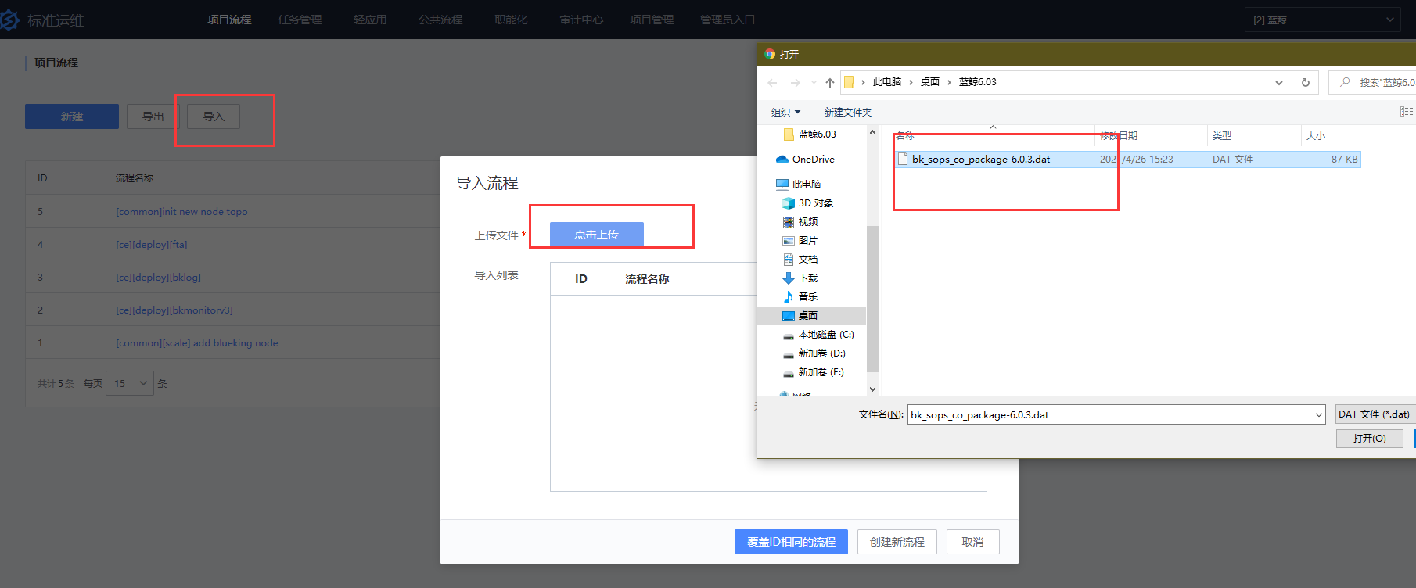Select 桌面 in the sidebar
Image resolution: width=1416 pixels, height=588 pixels.
click(x=812, y=315)
